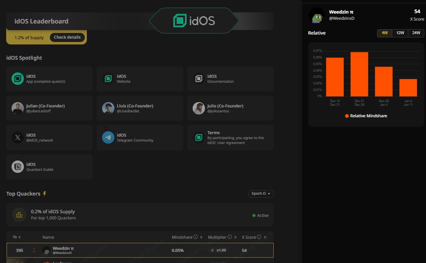426x263 pixels.
Task: Open the idOS Documentation icon
Action: pos(199,79)
